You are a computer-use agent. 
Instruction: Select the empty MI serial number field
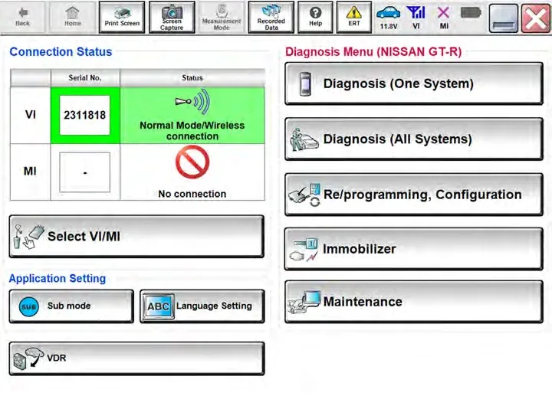[x=85, y=172]
